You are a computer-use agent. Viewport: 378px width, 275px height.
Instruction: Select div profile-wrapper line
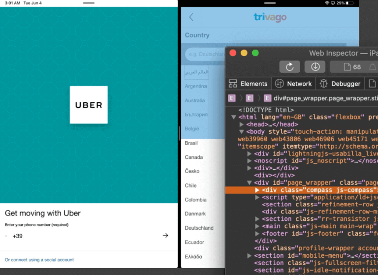(x=316, y=248)
